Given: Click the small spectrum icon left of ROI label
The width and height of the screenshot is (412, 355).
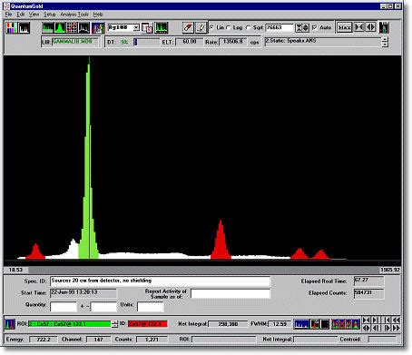Looking at the screenshot, I should 10,324.
